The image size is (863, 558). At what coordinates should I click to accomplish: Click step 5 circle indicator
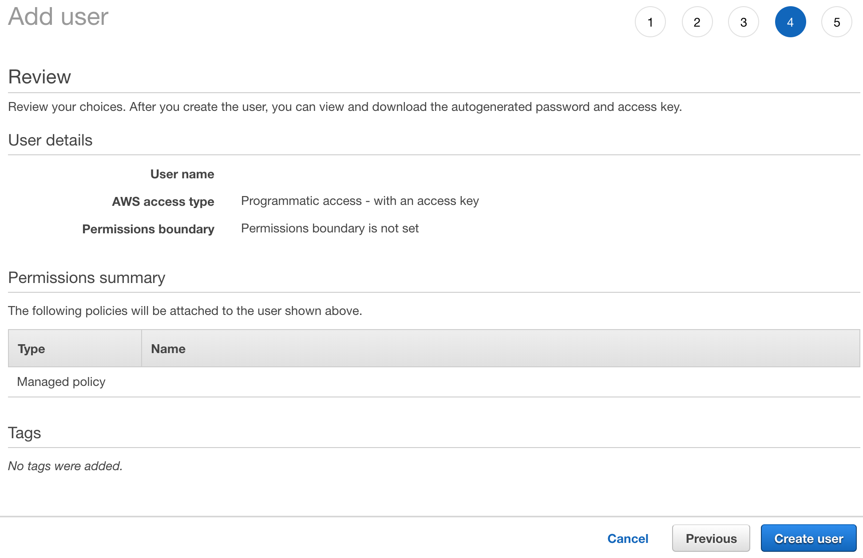(x=836, y=22)
